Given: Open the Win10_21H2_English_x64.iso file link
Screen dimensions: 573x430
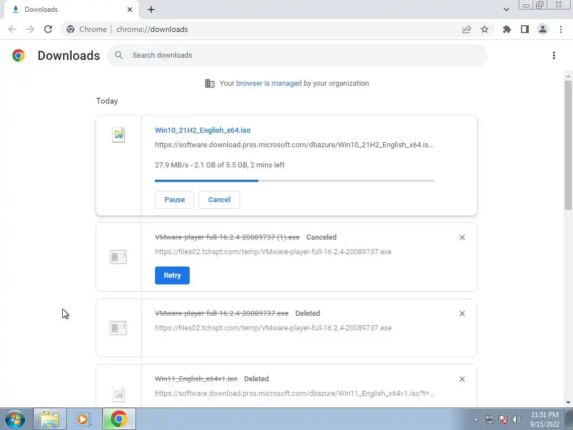Looking at the screenshot, I should pyautogui.click(x=203, y=130).
